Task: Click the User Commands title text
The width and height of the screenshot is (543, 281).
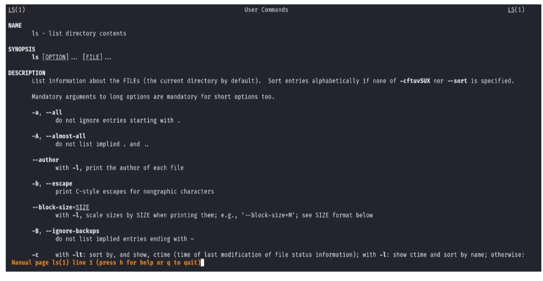Action: [266, 10]
